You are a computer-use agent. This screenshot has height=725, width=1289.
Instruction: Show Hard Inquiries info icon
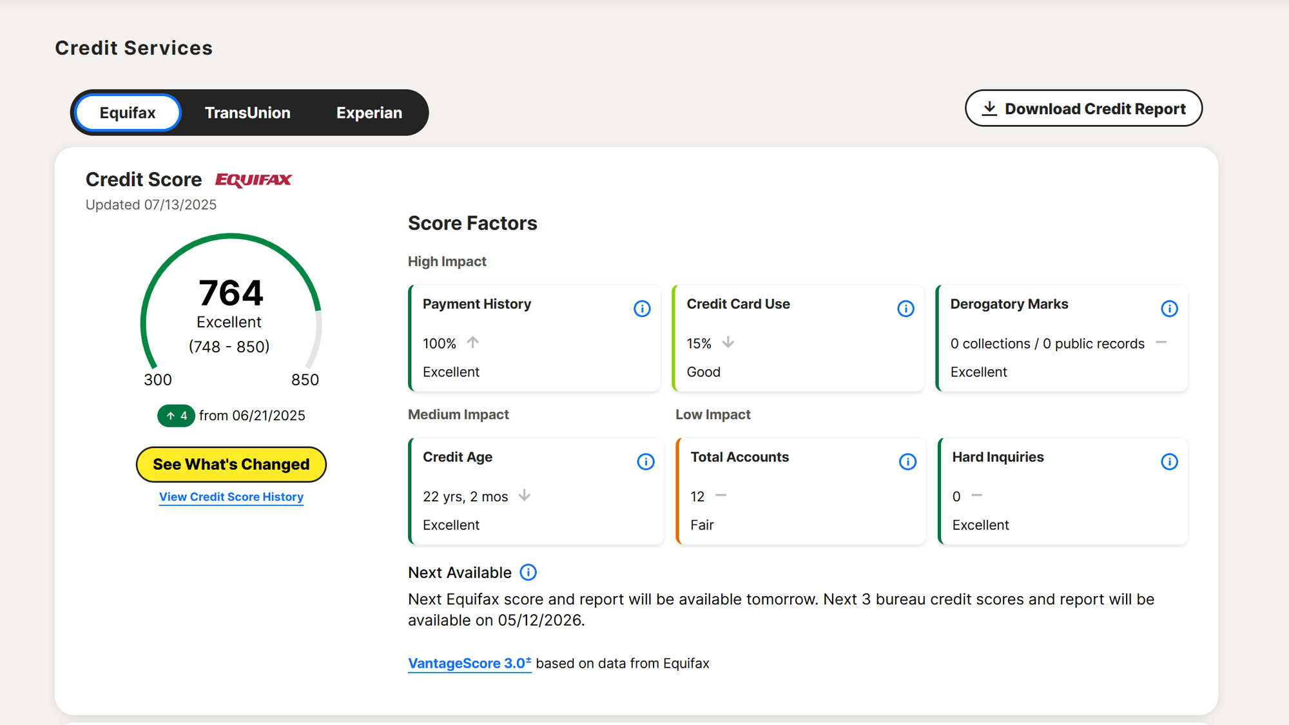1169,462
